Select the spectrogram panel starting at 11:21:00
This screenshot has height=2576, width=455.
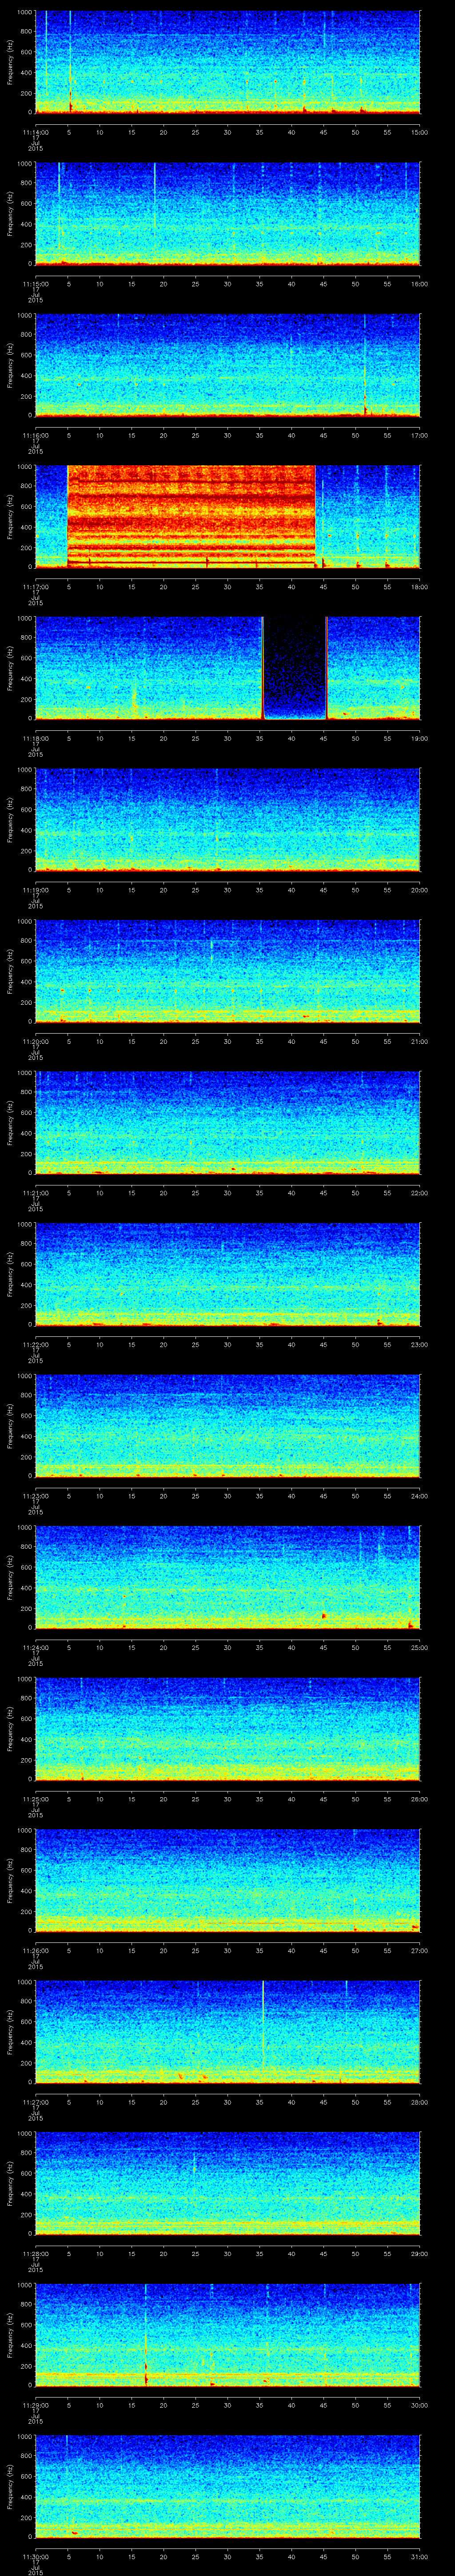coord(228,1123)
